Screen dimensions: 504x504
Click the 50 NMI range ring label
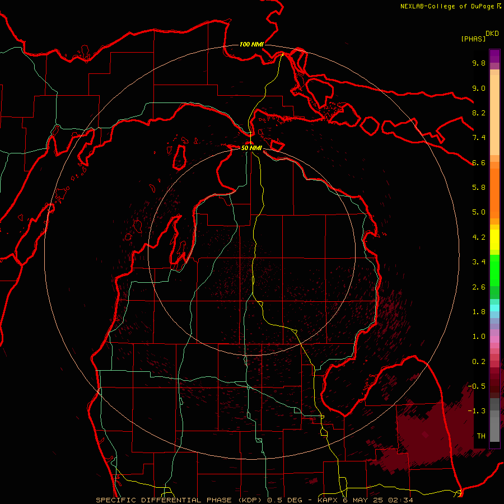point(251,148)
